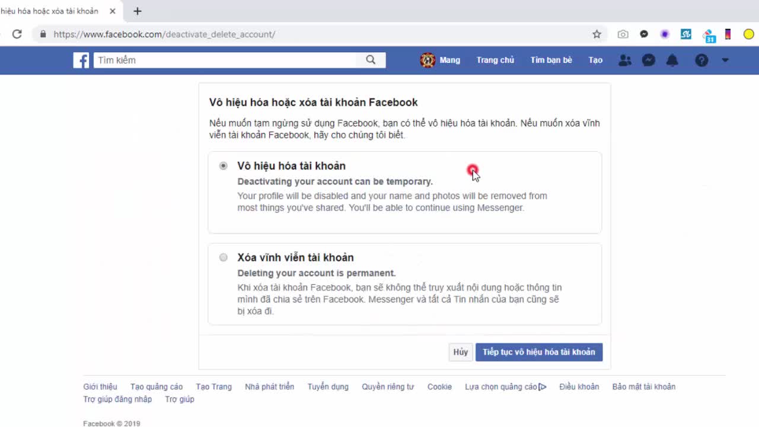
Task: Click the search magnifier button
Action: (371, 60)
